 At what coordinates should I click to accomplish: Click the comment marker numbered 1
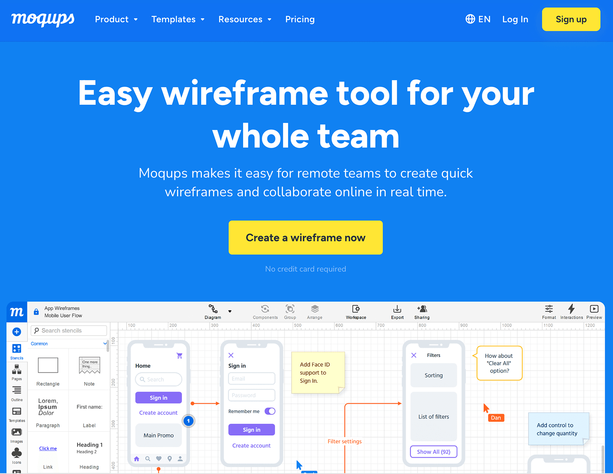[x=188, y=420]
